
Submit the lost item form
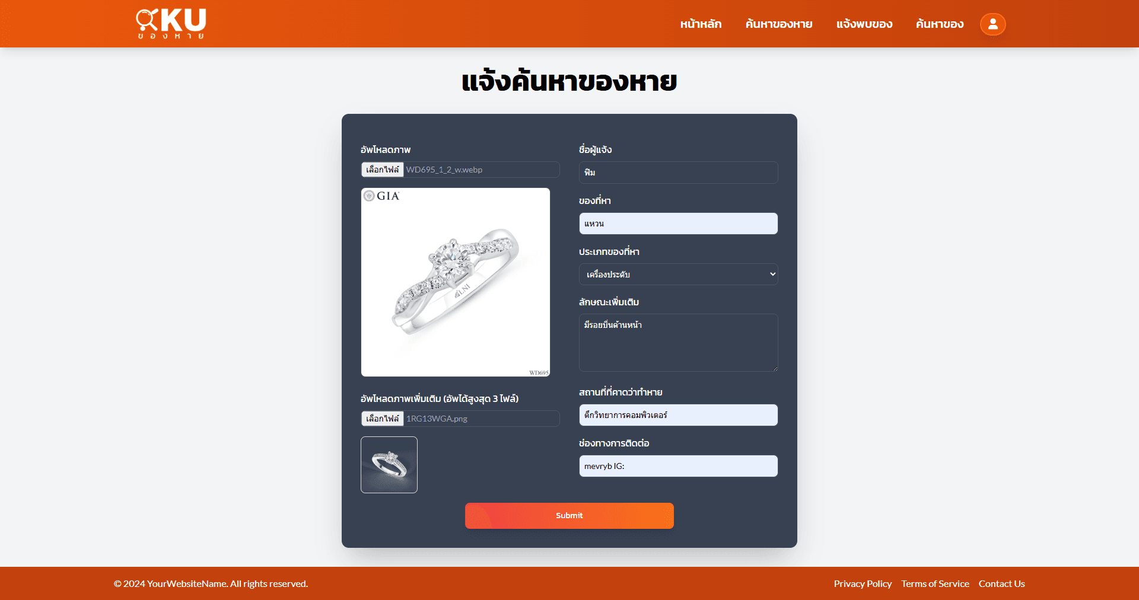[569, 516]
